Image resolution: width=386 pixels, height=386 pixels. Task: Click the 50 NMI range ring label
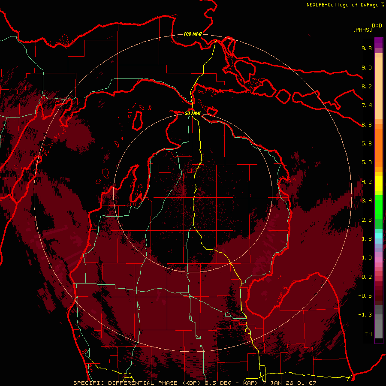[193, 113]
